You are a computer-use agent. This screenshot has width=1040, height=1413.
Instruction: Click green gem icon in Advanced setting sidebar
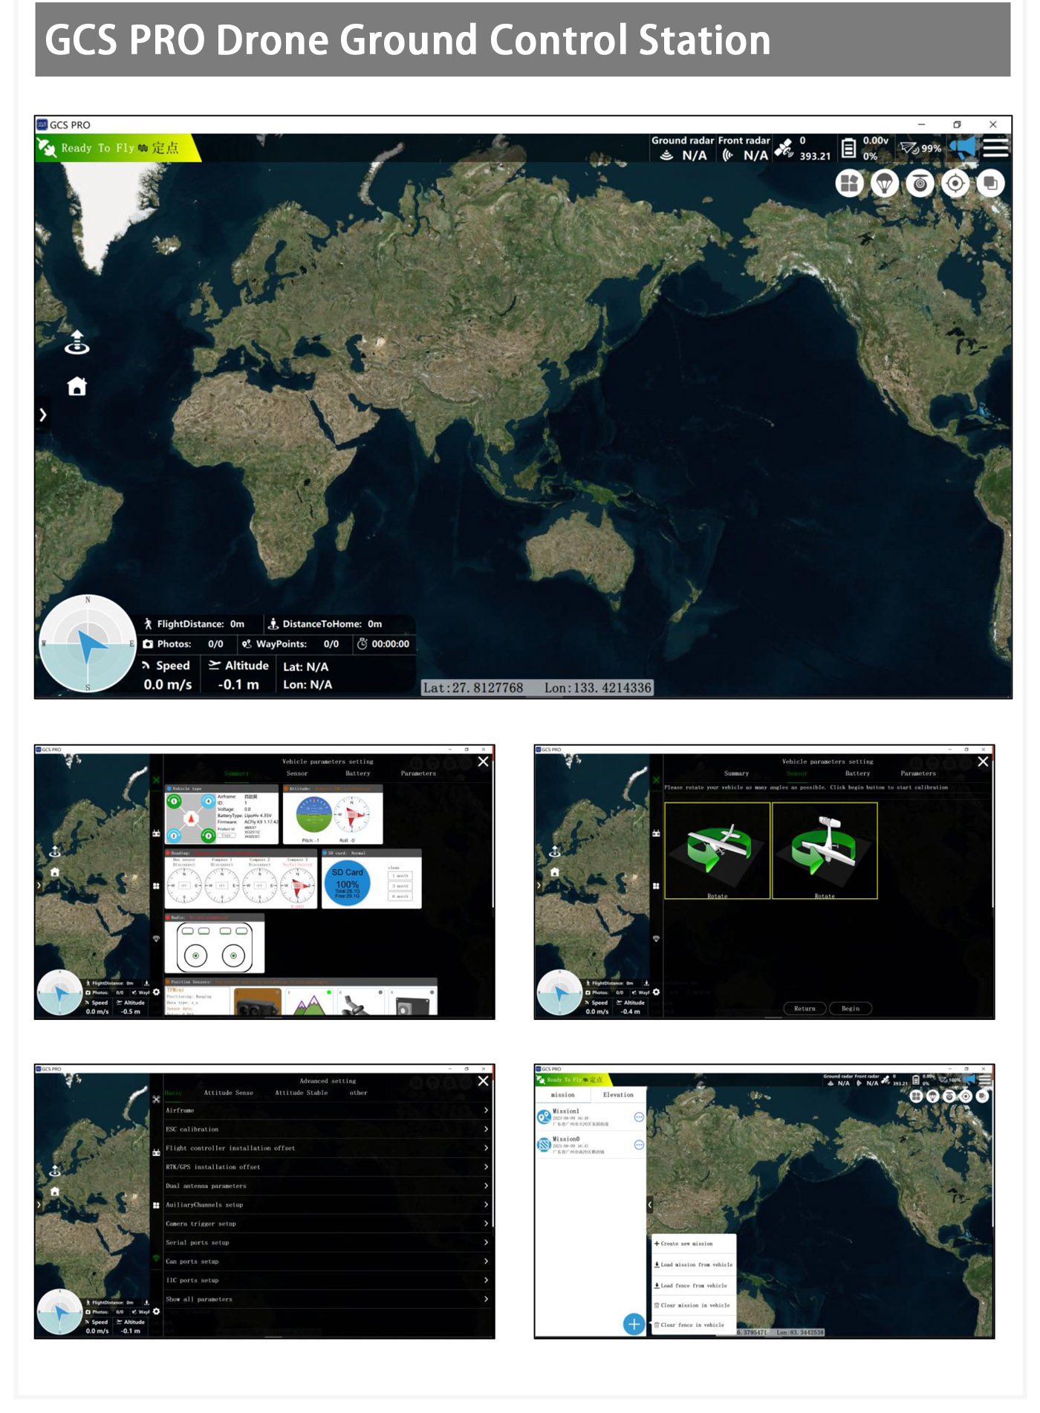click(156, 1258)
